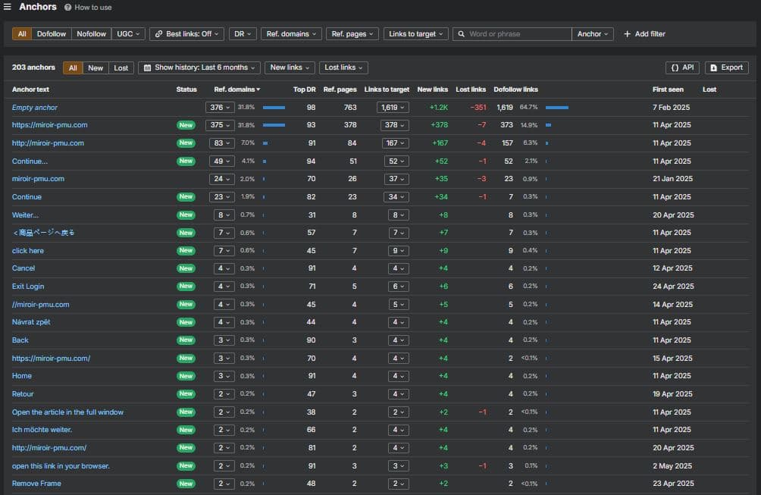Screen dimensions: 761x495
Task: Click 2 May 2025 first seen date
Action: (672, 466)
